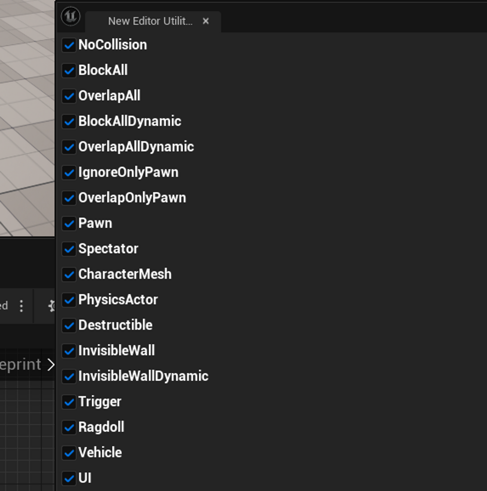This screenshot has width=487, height=491.
Task: Uncheck BlockAllDynamic
Action: pyautogui.click(x=68, y=122)
